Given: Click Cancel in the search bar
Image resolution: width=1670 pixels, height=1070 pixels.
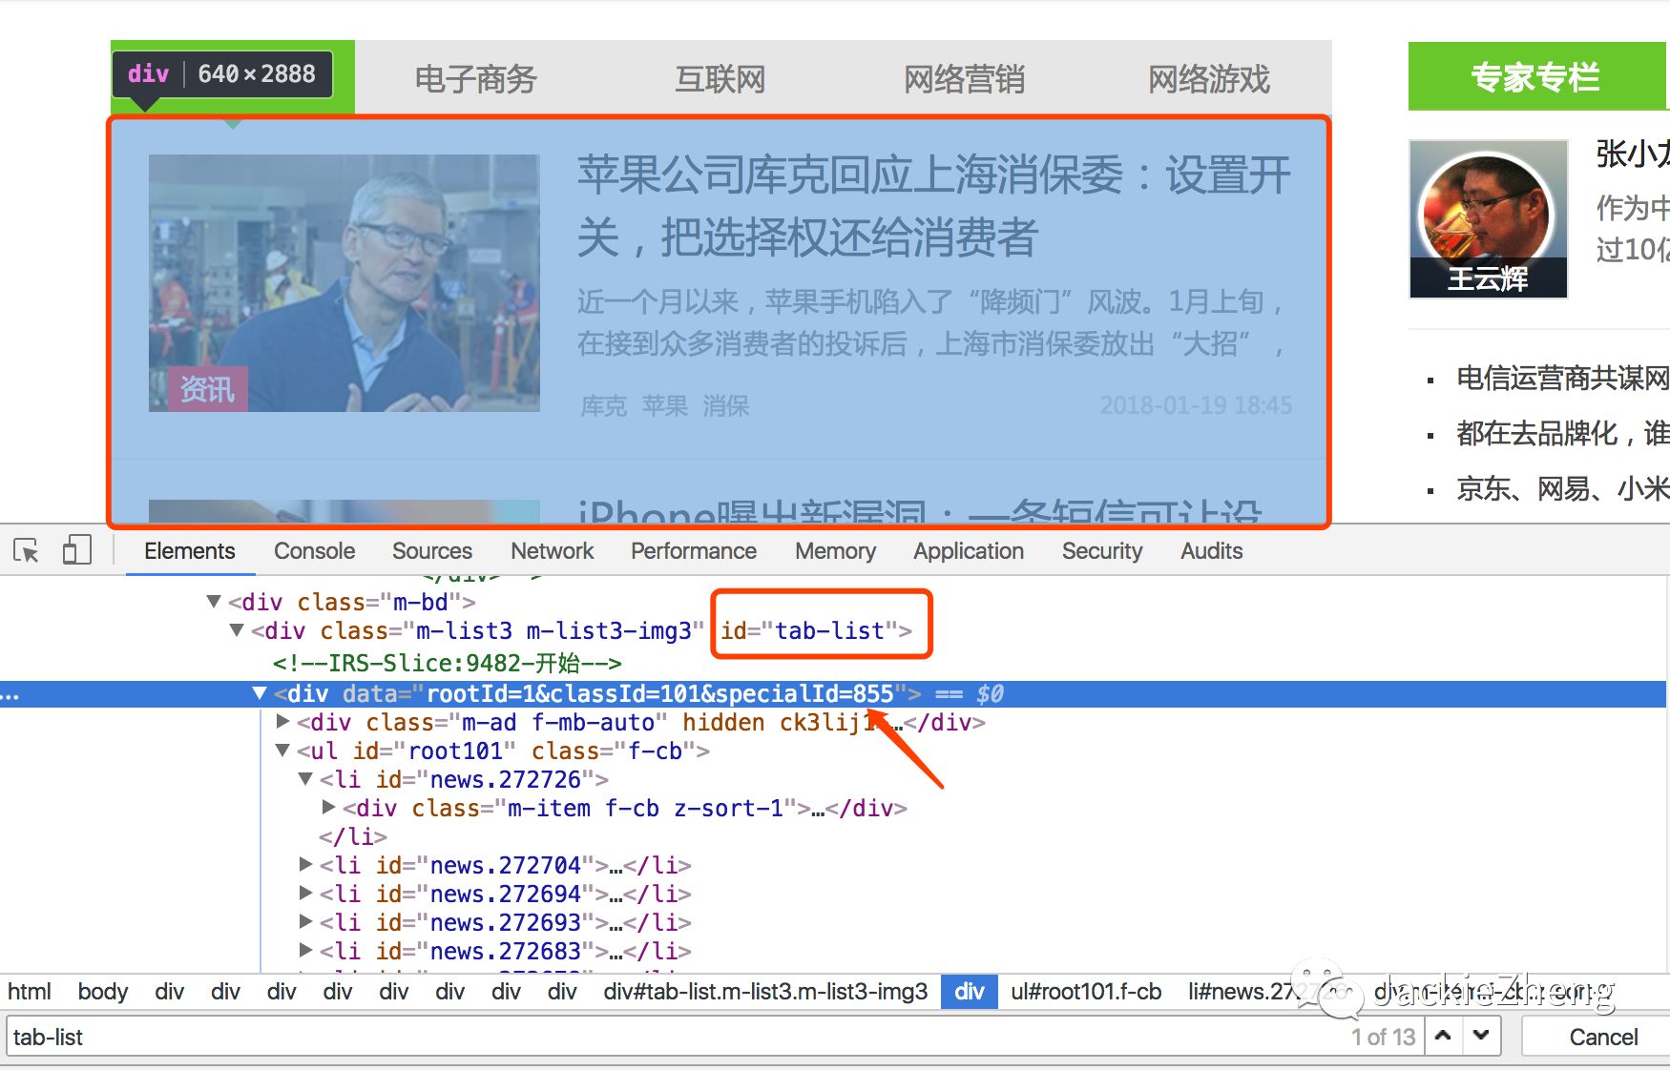Looking at the screenshot, I should (x=1603, y=1037).
